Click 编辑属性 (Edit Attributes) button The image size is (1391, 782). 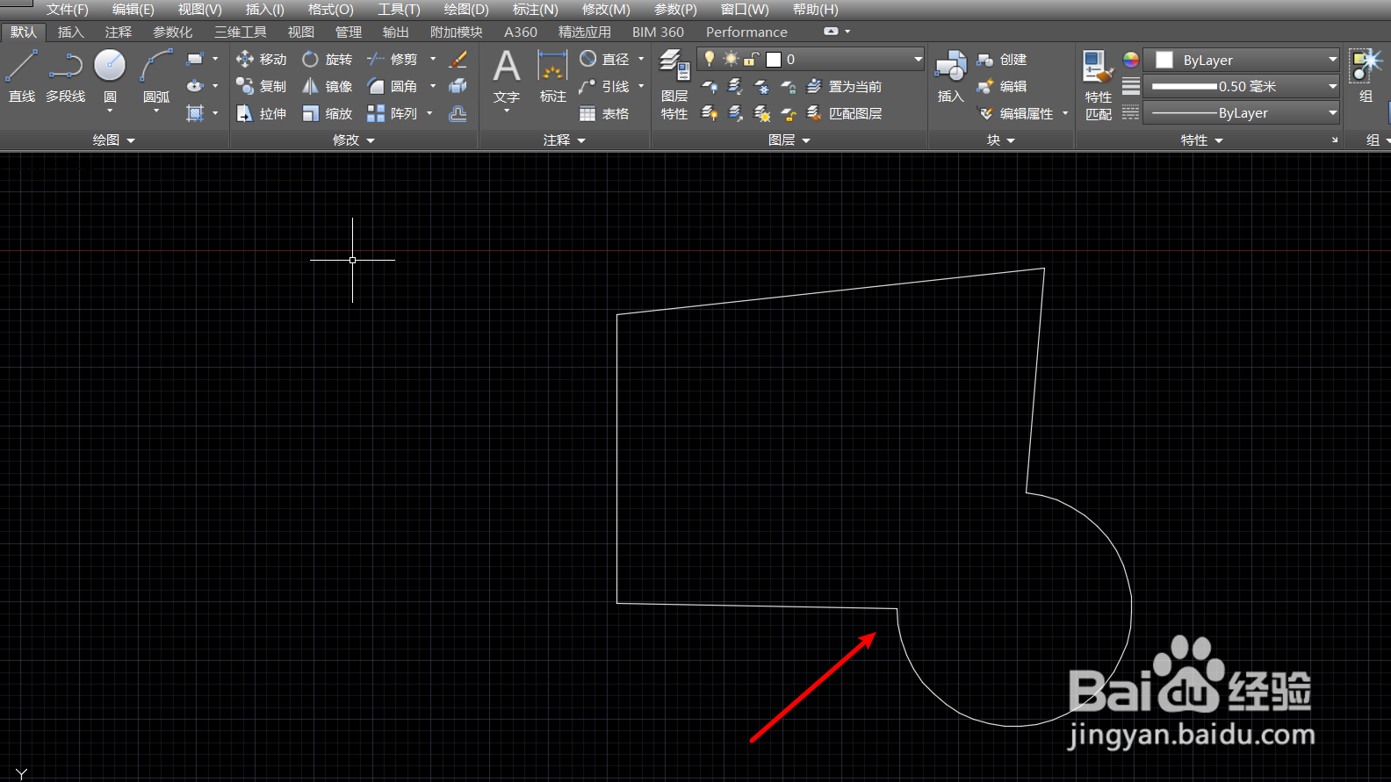click(1015, 113)
